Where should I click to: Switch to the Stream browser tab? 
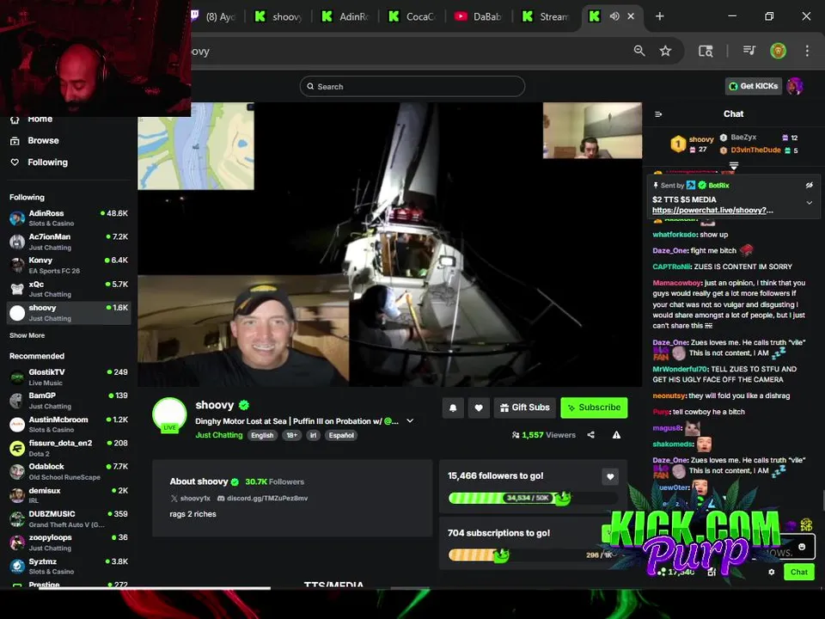pos(546,16)
